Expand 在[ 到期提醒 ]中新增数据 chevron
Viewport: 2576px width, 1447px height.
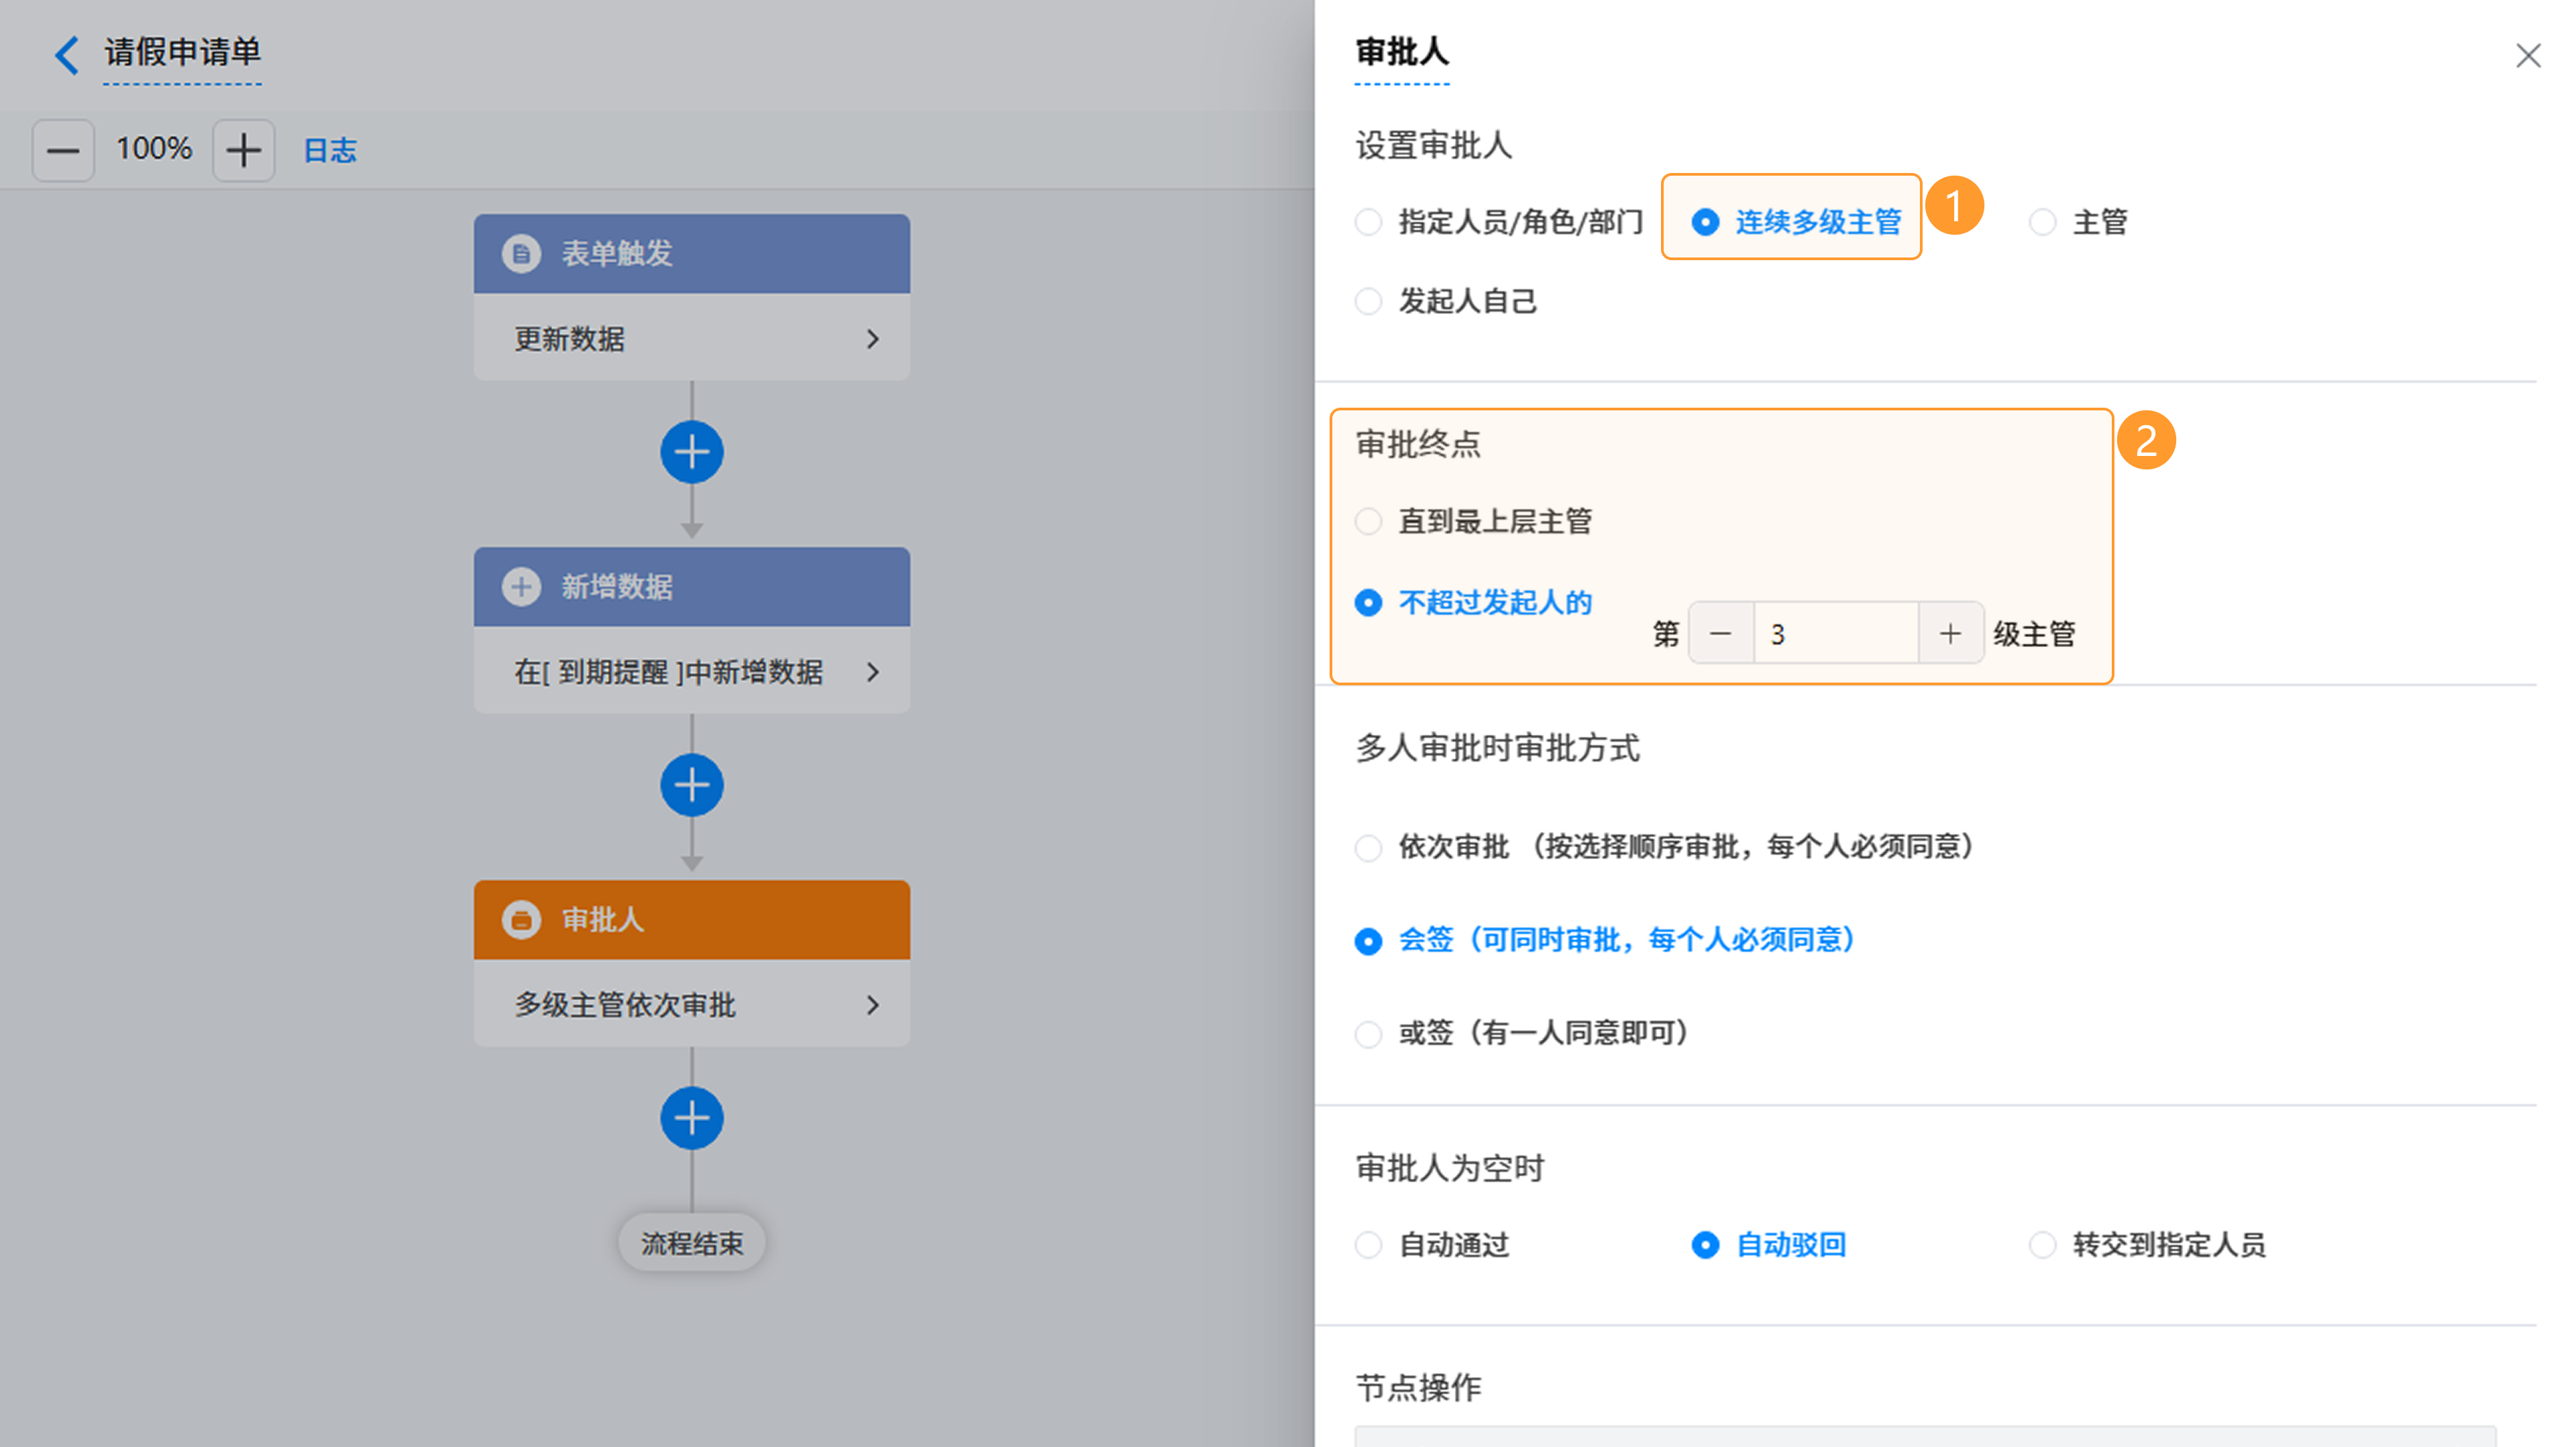(x=873, y=672)
